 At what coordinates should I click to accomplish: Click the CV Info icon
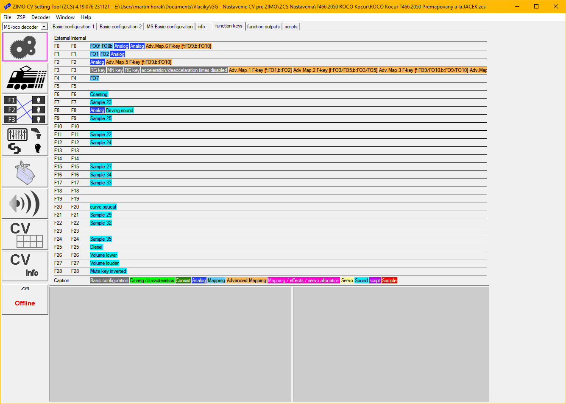point(25,266)
